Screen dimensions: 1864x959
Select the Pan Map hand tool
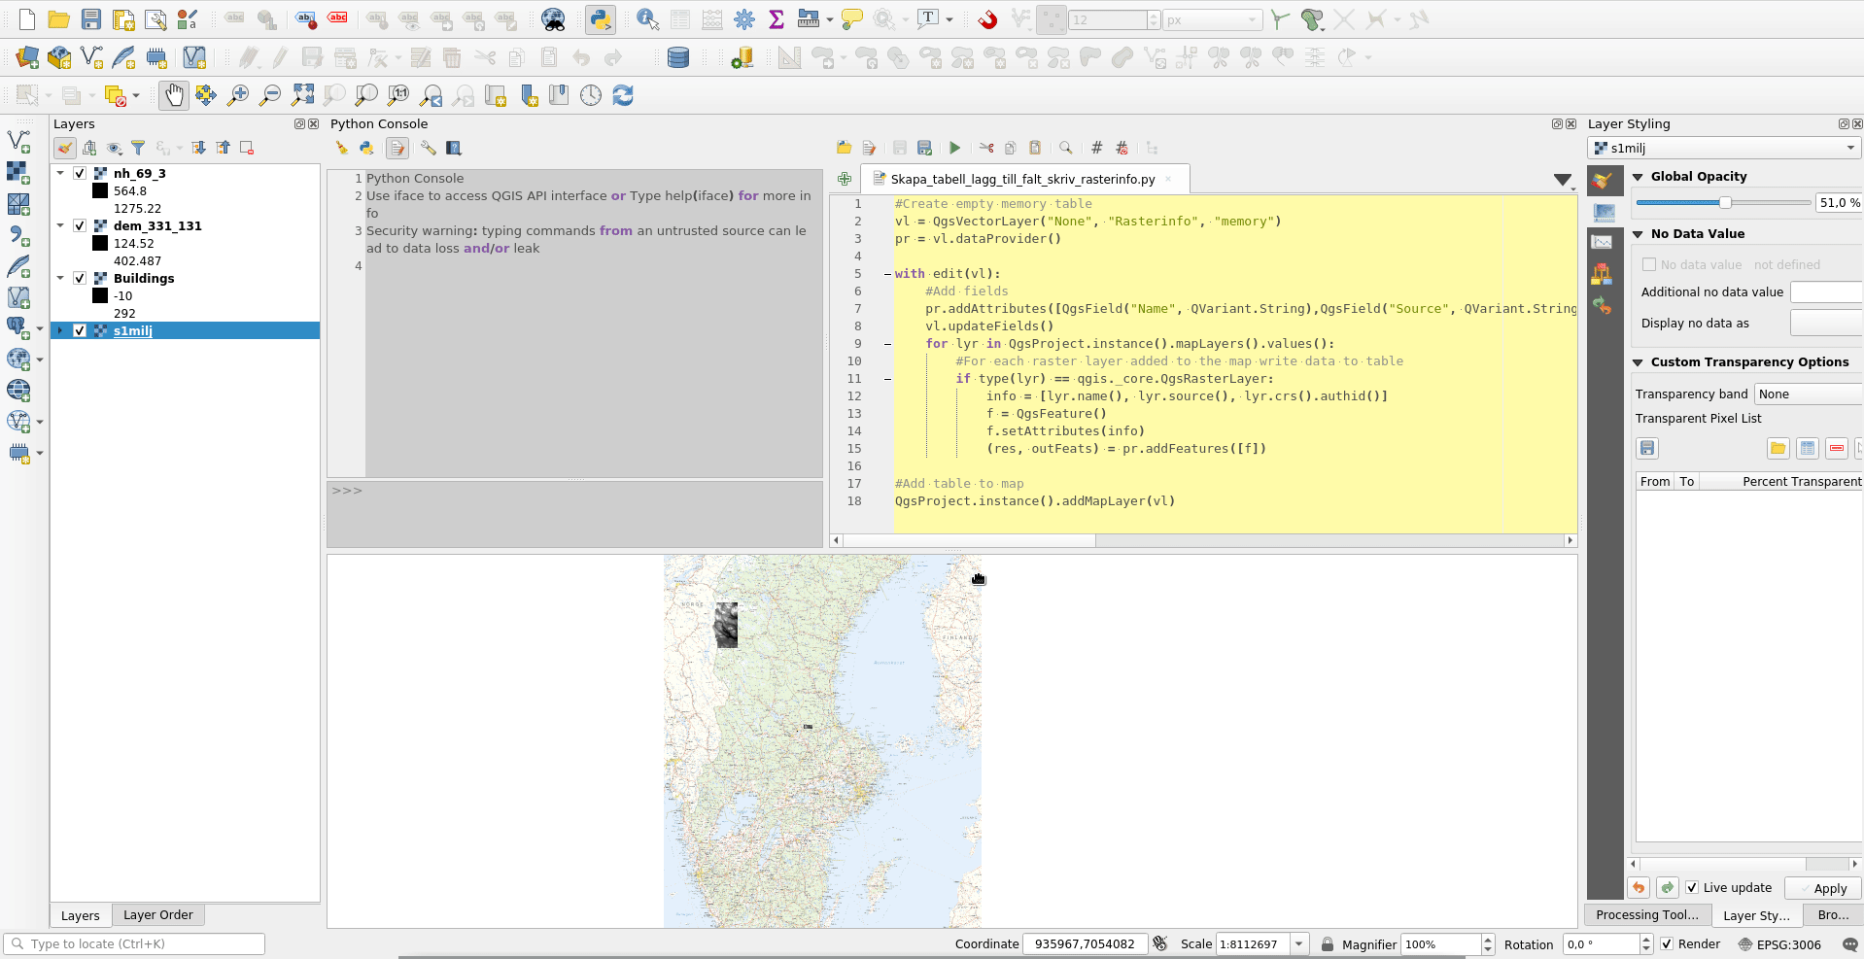(x=174, y=95)
